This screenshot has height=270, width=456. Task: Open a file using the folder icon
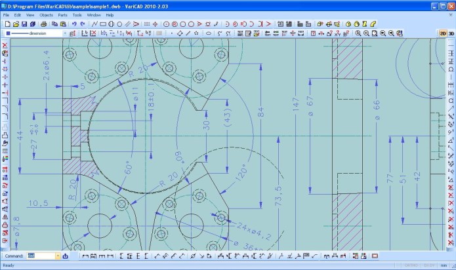click(16, 24)
